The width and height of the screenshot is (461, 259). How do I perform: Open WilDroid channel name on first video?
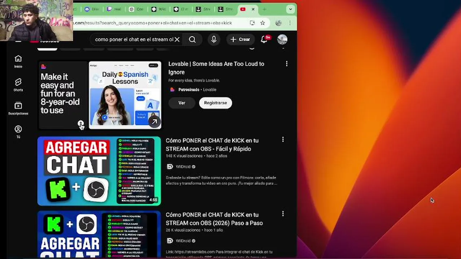[x=183, y=167]
